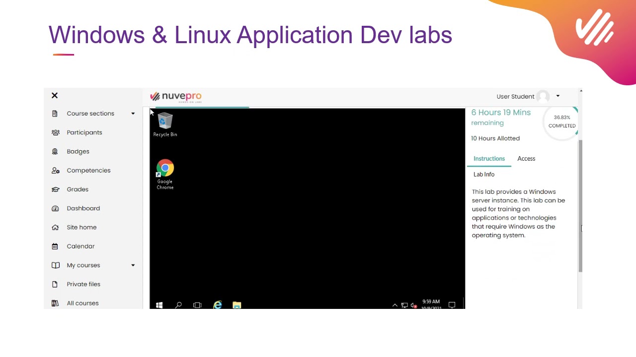
Task: Open the Calendar link
Action: (80, 246)
